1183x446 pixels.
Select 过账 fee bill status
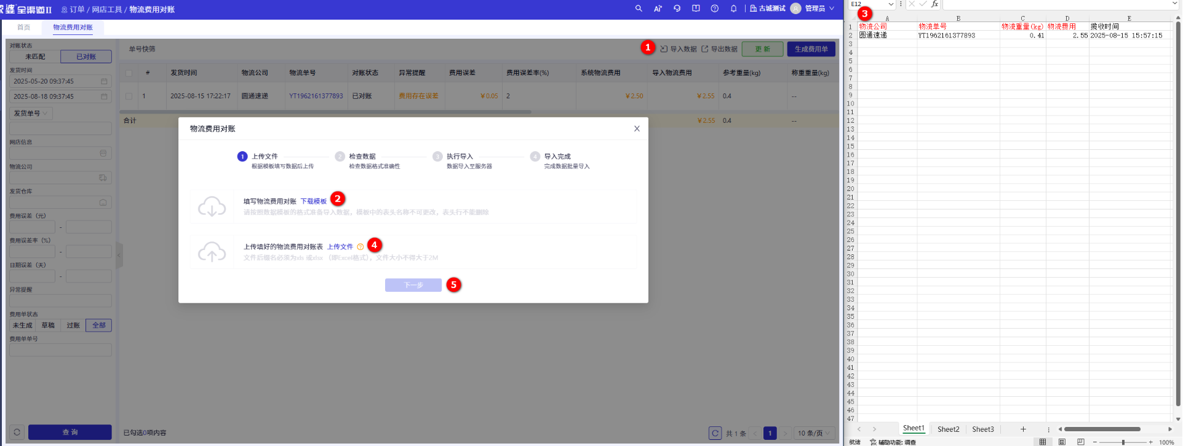(73, 325)
